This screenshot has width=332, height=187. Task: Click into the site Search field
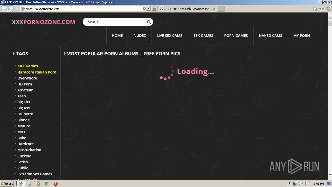coord(115,22)
